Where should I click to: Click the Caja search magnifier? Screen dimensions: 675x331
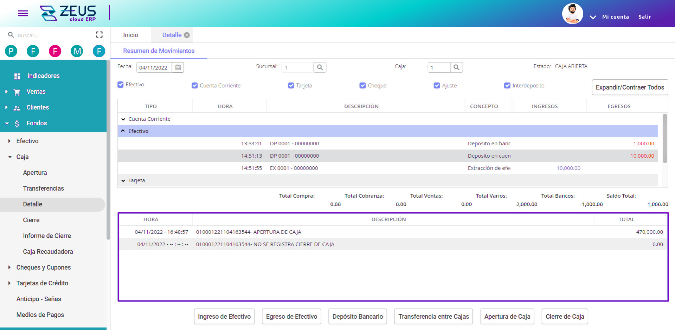(456, 67)
